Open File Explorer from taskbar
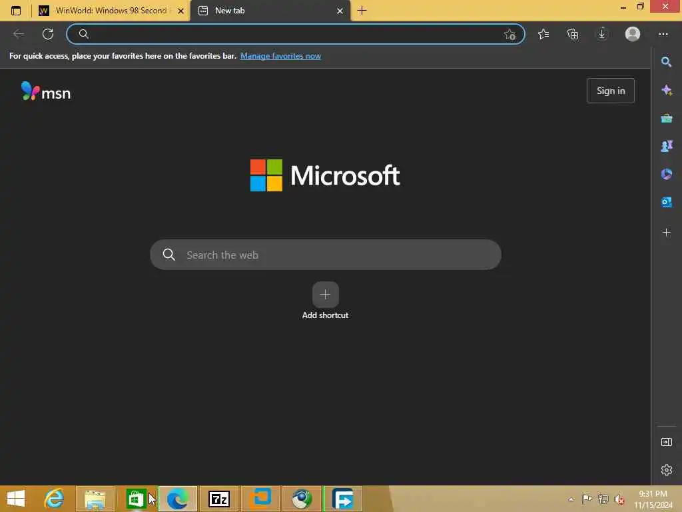The width and height of the screenshot is (682, 512). pyautogui.click(x=95, y=499)
